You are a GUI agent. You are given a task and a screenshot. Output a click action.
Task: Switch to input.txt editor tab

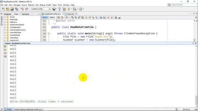pos(71,14)
